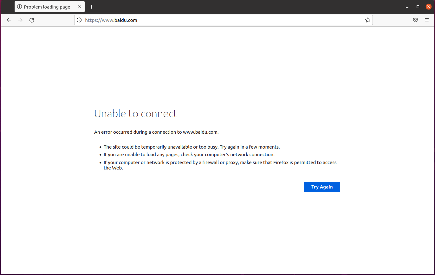Image resolution: width=435 pixels, height=275 pixels.
Task: Select the Problem loading page tab
Action: pos(49,7)
